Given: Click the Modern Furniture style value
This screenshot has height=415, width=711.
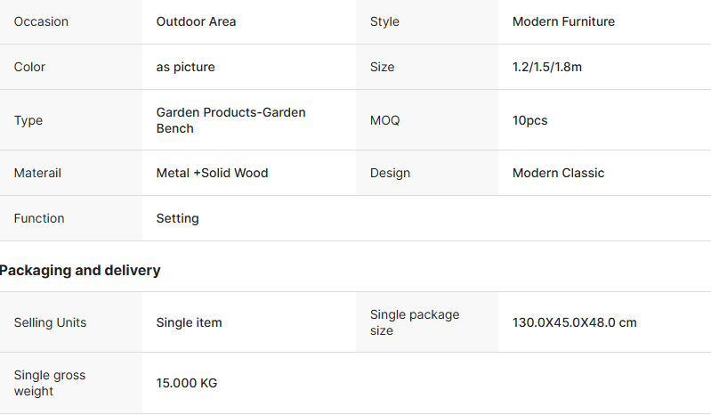Looking at the screenshot, I should [x=563, y=21].
